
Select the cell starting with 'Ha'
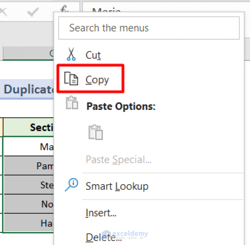[x=28, y=223]
